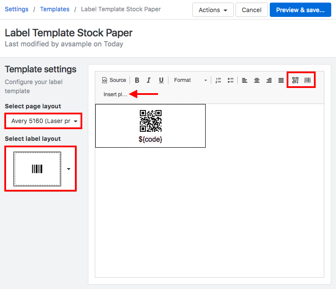Center align the text
The height and width of the screenshot is (289, 336).
[257, 80]
